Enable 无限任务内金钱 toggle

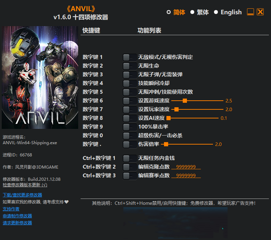click(x=130, y=158)
